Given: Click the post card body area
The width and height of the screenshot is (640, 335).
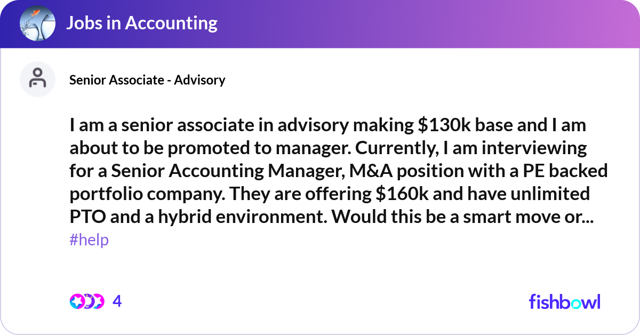Looking at the screenshot, I should tap(320, 171).
